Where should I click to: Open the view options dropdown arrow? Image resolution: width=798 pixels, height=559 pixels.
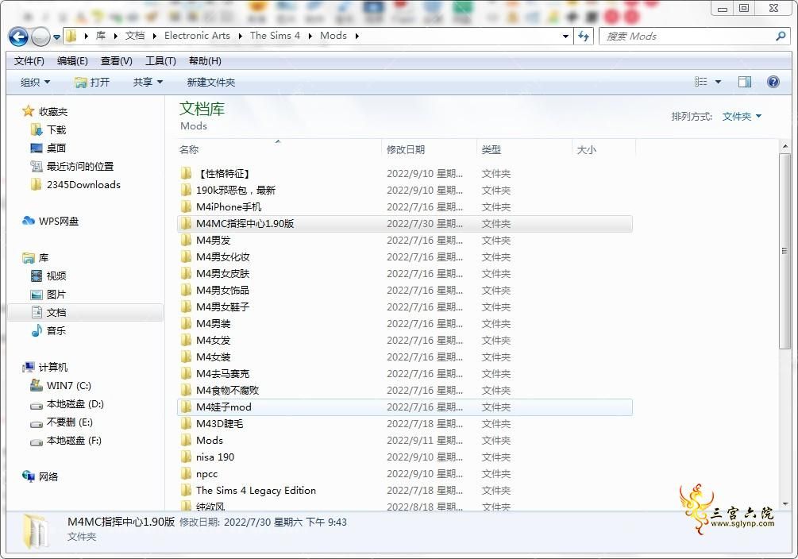[x=718, y=82]
